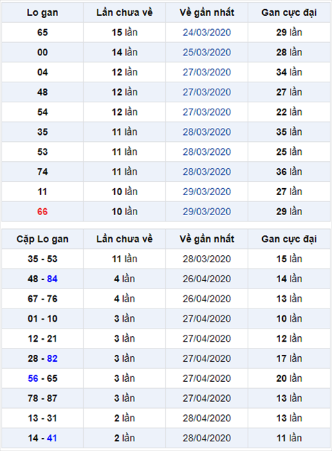Select '34 lần' in row 04
The image size is (332, 451).
tap(289, 72)
